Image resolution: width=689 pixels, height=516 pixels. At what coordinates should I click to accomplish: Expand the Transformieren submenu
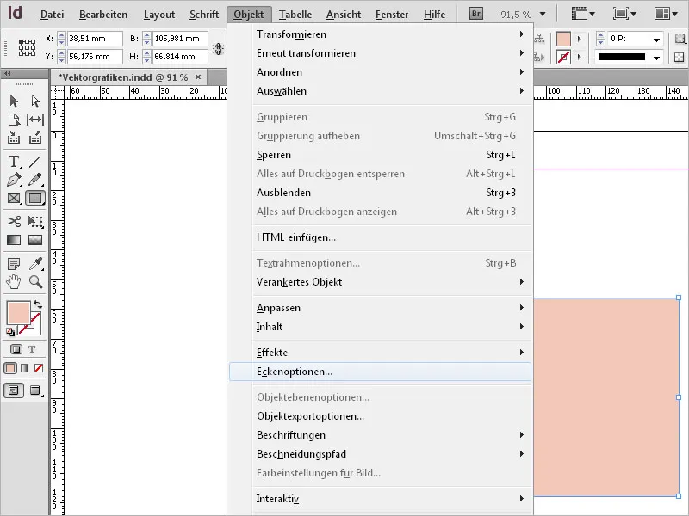point(381,34)
